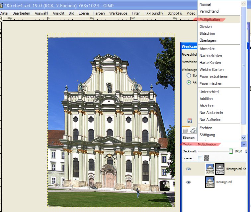Image resolution: width=251 pixels, height=212 pixels.
Task: Open the Filter menu
Action: point(136,13)
